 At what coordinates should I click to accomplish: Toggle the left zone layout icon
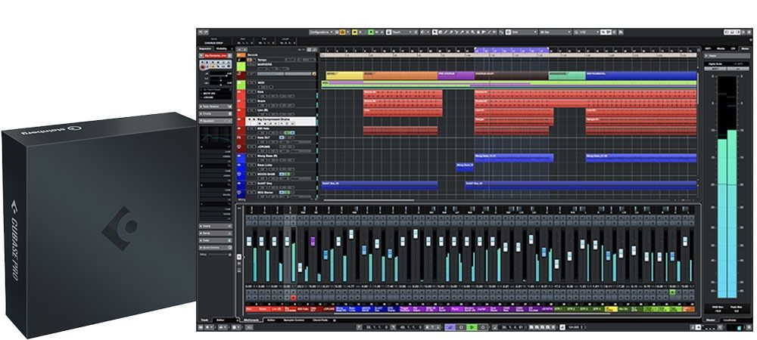[x=727, y=32]
